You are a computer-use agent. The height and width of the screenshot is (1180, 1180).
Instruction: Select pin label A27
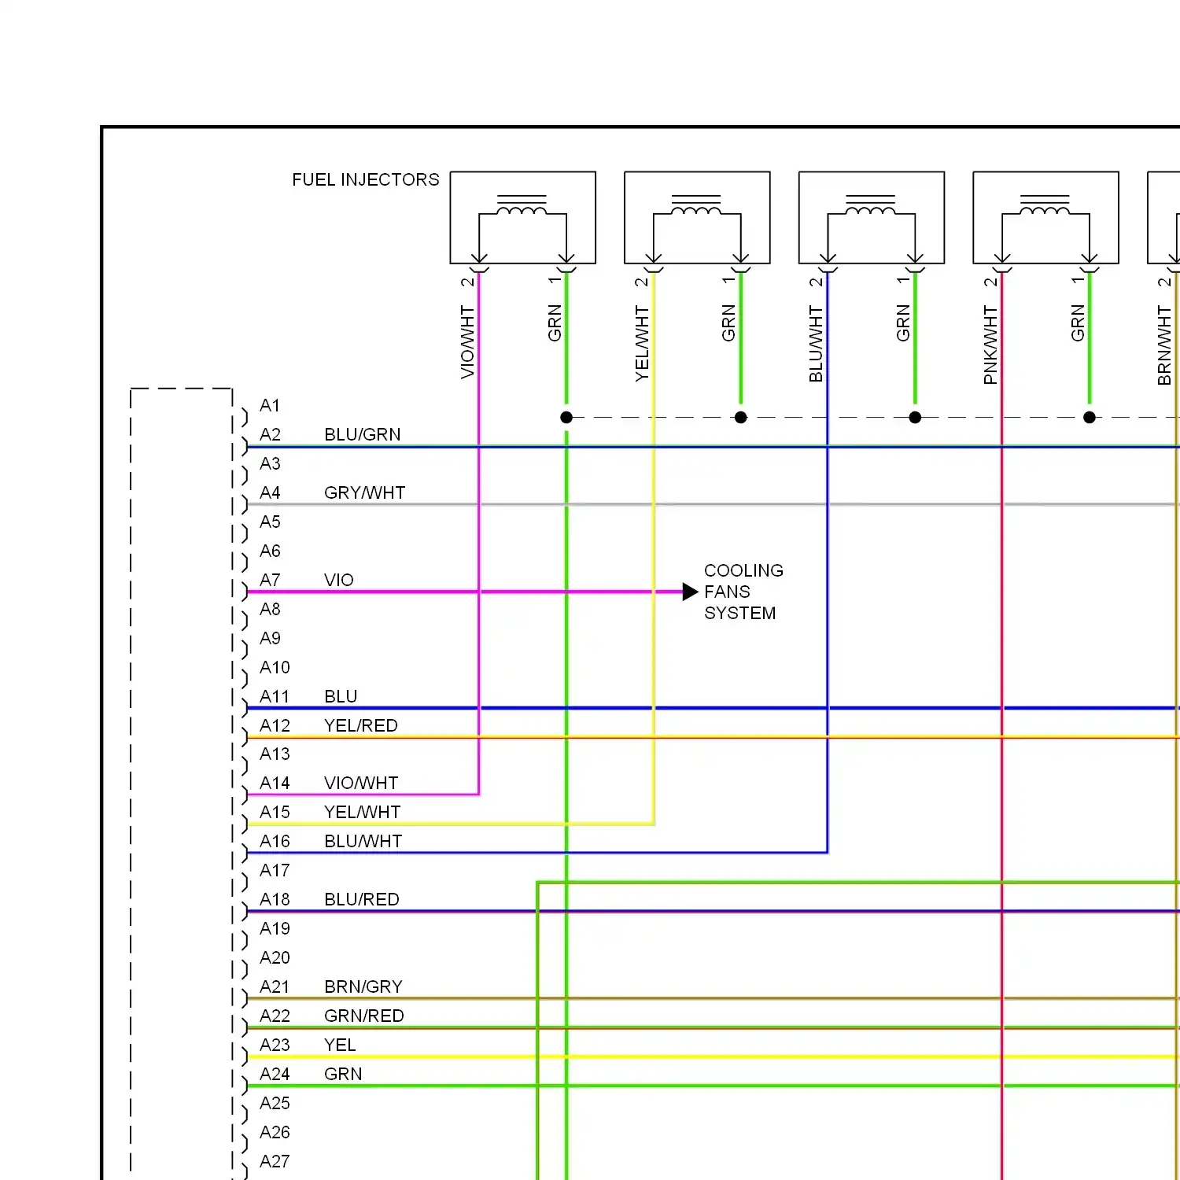(275, 1162)
